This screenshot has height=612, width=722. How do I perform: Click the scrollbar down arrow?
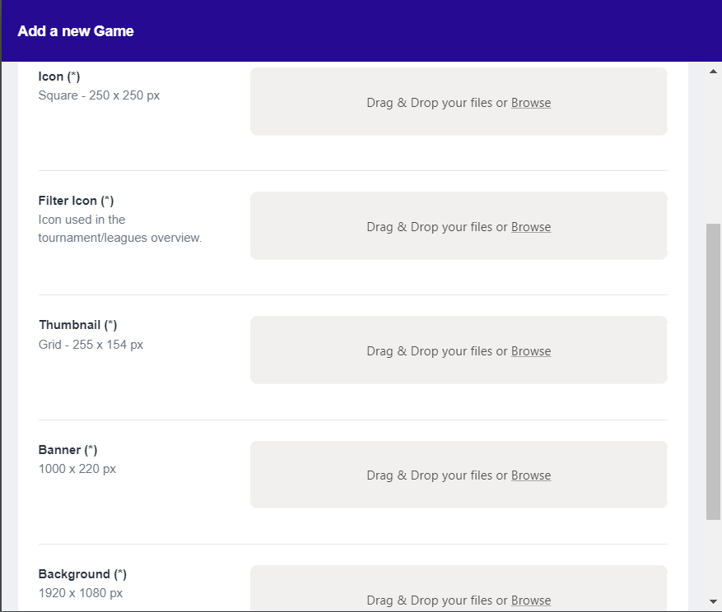click(x=713, y=601)
